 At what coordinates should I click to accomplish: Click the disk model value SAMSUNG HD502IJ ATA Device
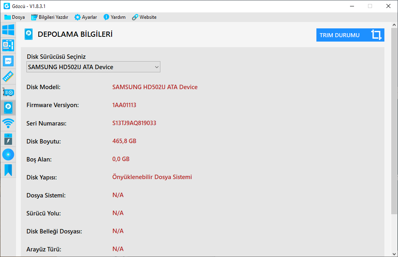[x=155, y=87]
